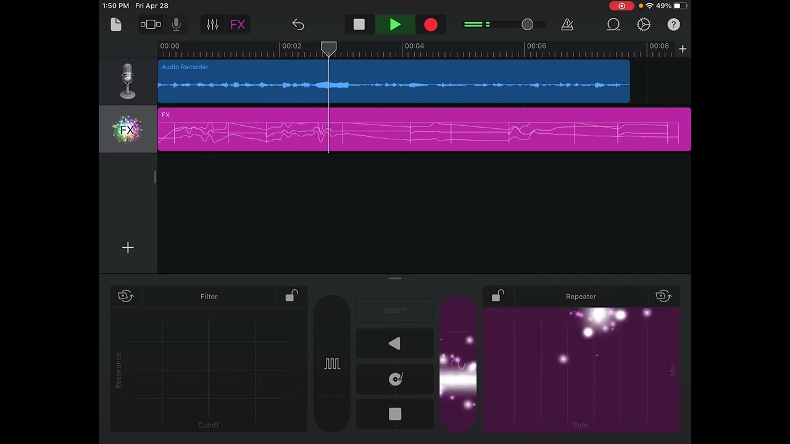This screenshot has height=444, width=790.
Task: Tap the gater effect button
Action: click(x=332, y=364)
